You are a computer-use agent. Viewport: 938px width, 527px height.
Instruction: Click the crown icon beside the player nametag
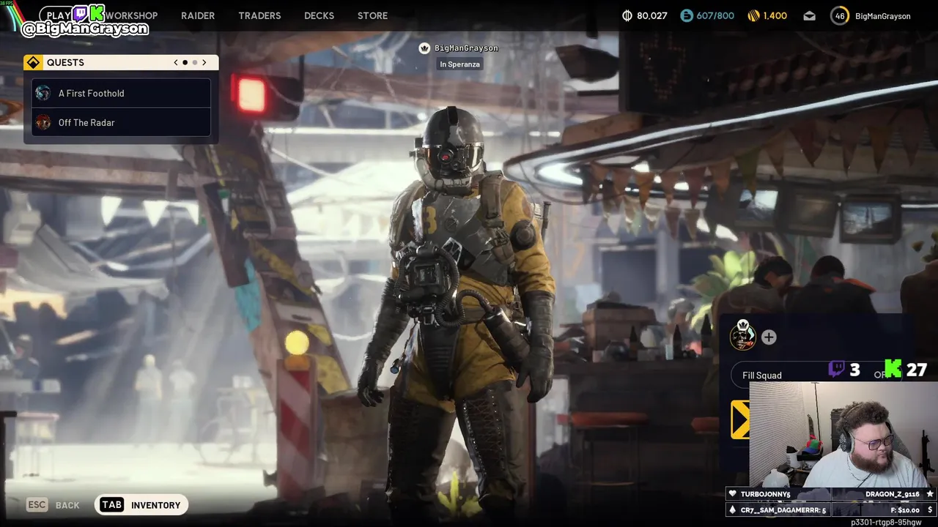click(x=424, y=48)
